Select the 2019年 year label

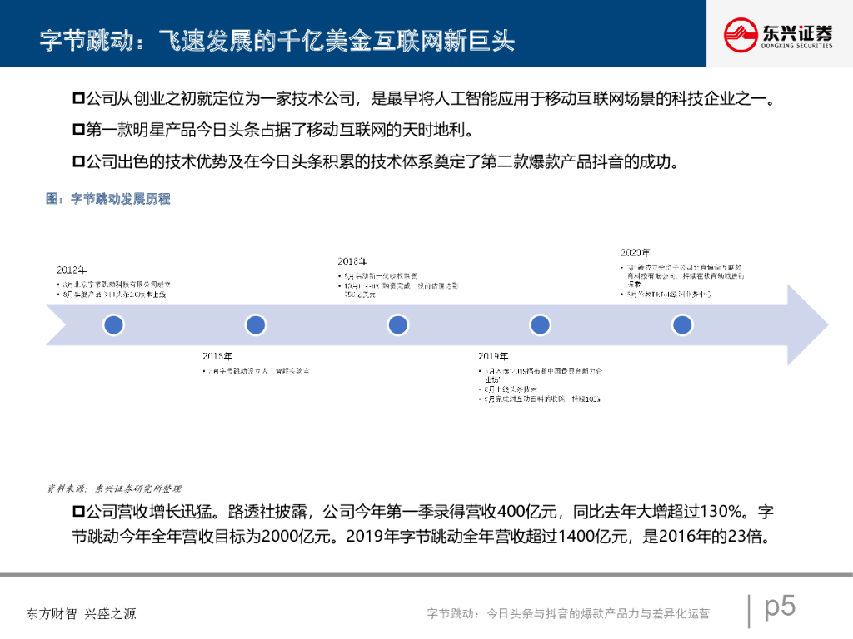(493, 356)
